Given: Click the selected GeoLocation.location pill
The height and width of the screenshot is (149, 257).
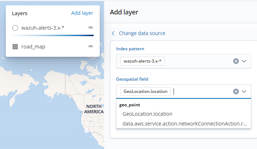Looking at the screenshot, I should click(146, 91).
